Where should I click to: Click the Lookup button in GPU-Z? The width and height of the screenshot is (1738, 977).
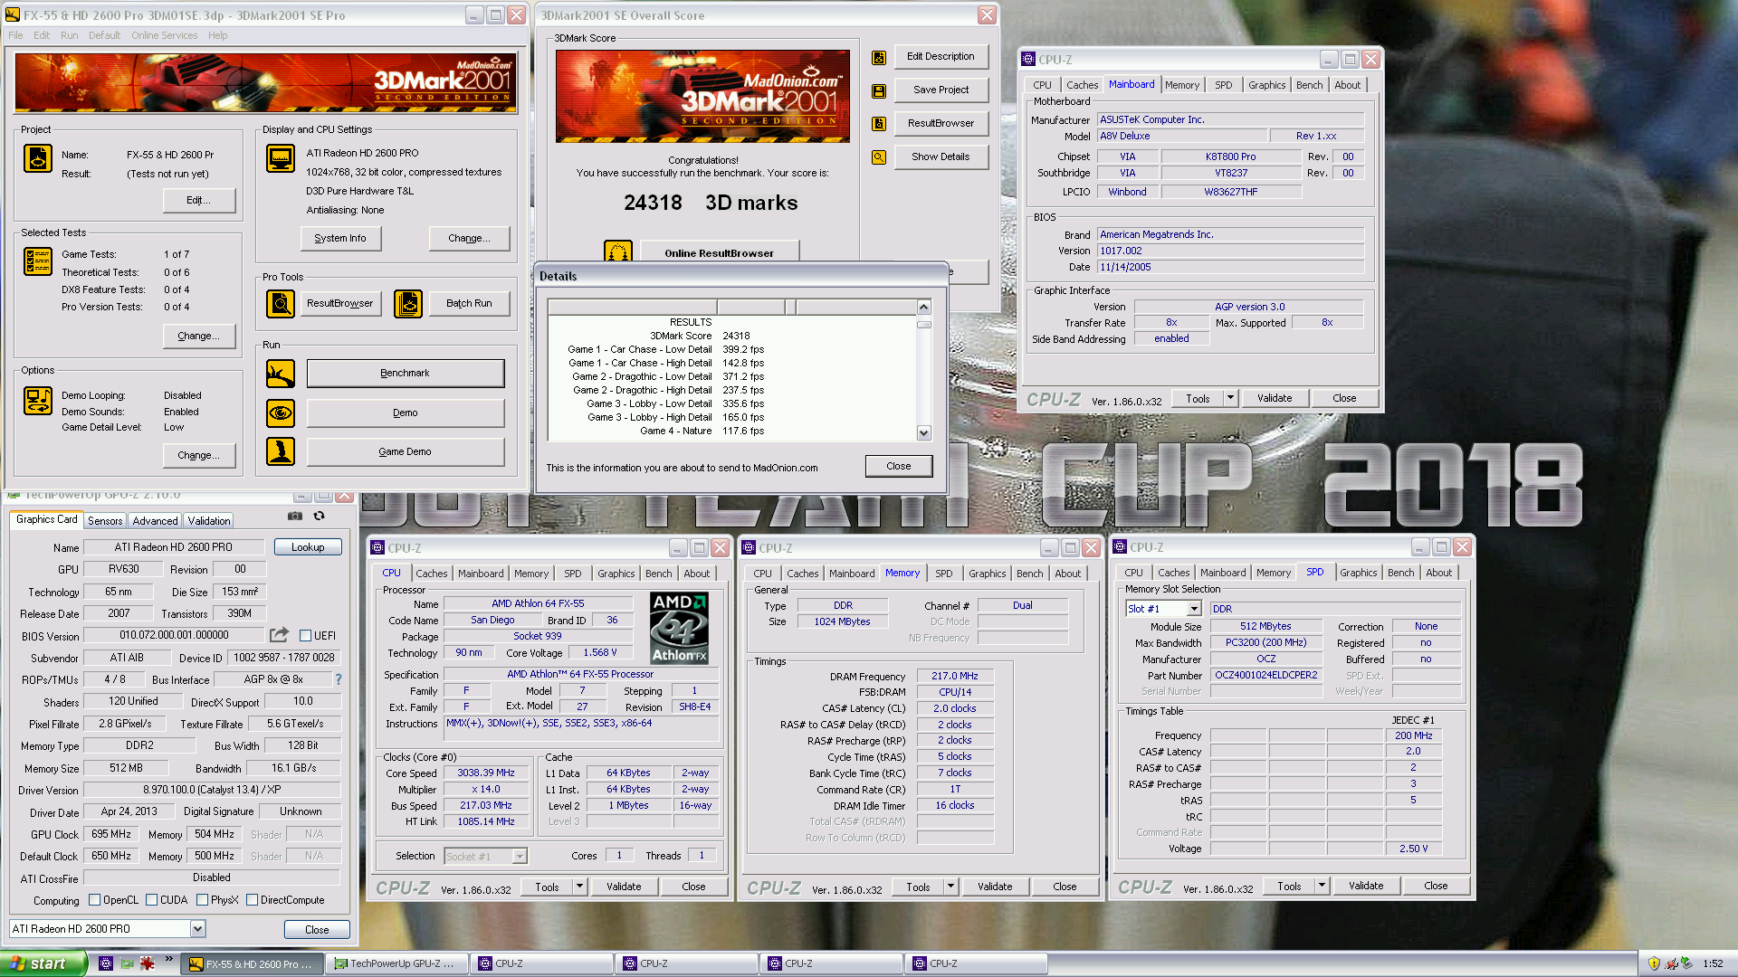click(308, 547)
